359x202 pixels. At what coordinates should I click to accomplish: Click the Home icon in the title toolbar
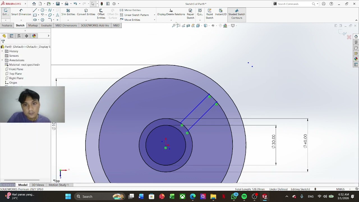tap(34, 4)
